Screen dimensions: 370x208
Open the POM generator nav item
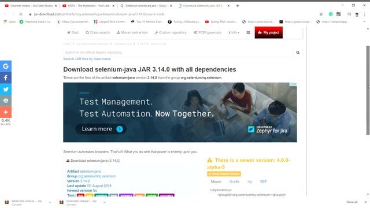click(208, 32)
